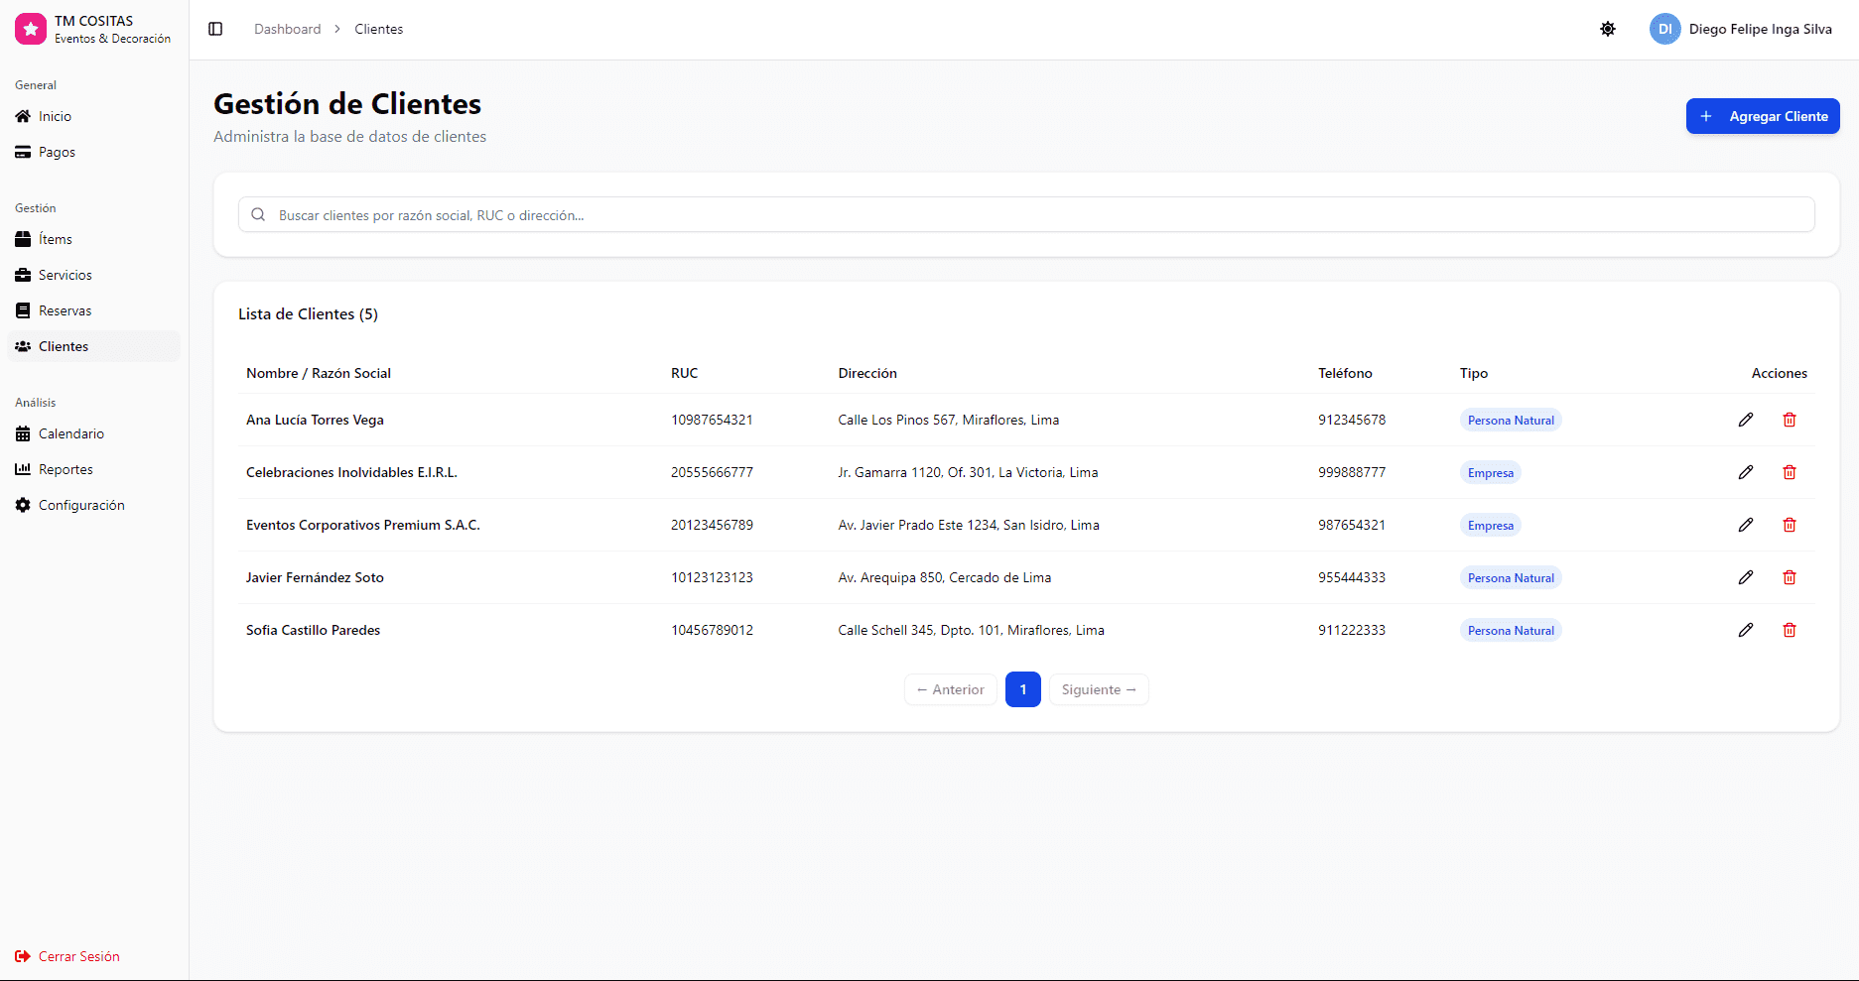Screen dimensions: 1859x981
Task: Delete client Javier Fernández Soto
Action: pos(1790,577)
